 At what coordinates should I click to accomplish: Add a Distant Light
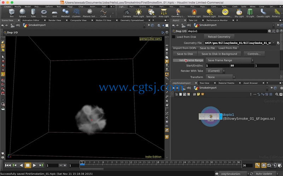pyautogui.click(x=209, y=13)
